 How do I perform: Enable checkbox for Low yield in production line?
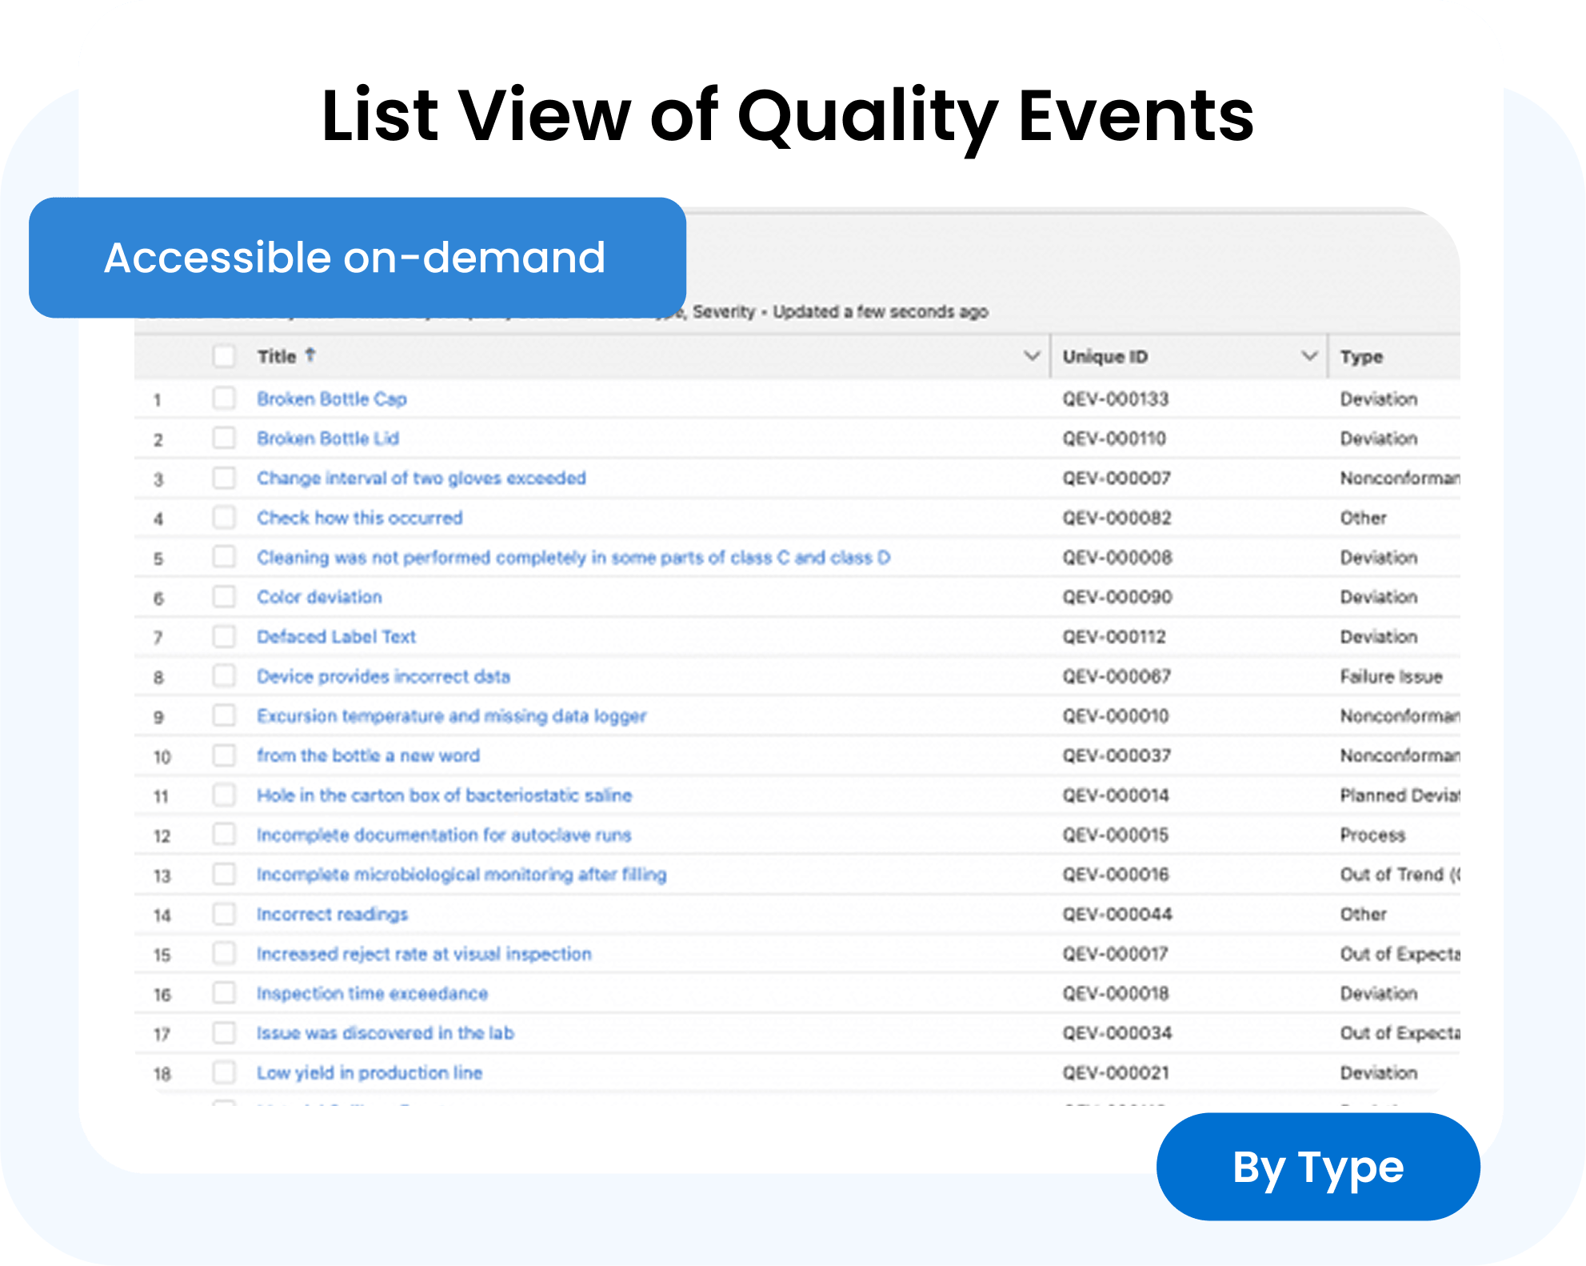tap(224, 1072)
